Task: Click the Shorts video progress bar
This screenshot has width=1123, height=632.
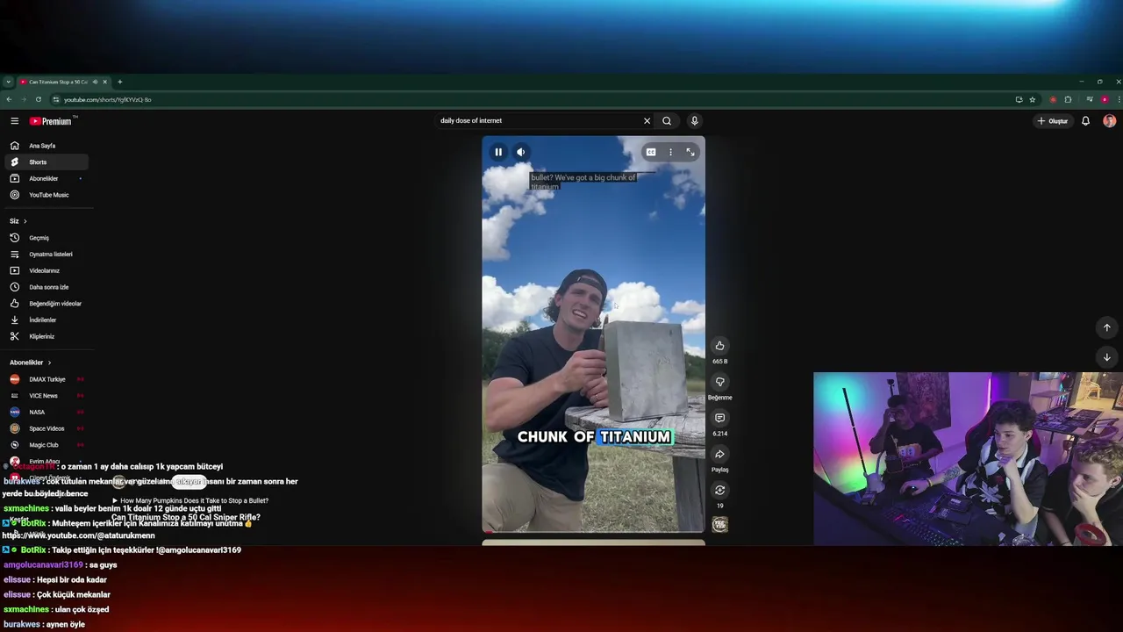Action: click(x=593, y=531)
